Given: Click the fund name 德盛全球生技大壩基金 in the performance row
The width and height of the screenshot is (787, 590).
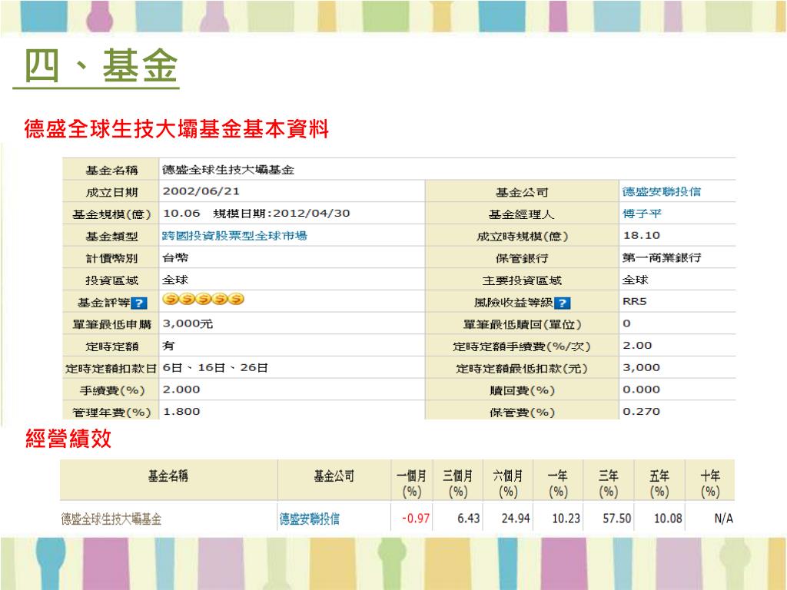Looking at the screenshot, I should point(111,519).
